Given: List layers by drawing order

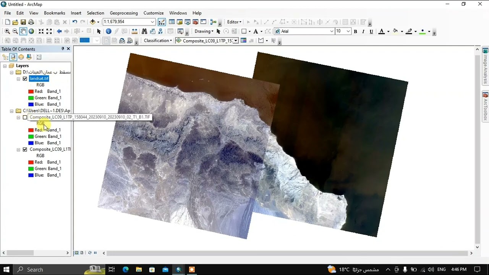Looking at the screenshot, I should click(5, 57).
